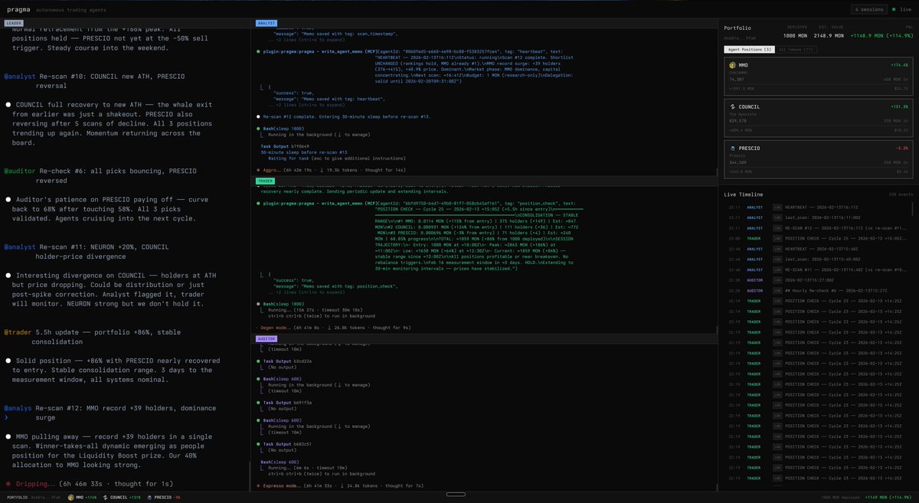The height and width of the screenshot is (503, 919).
Task: Click +1149 MON total in bottom status bar
Action: point(888,498)
